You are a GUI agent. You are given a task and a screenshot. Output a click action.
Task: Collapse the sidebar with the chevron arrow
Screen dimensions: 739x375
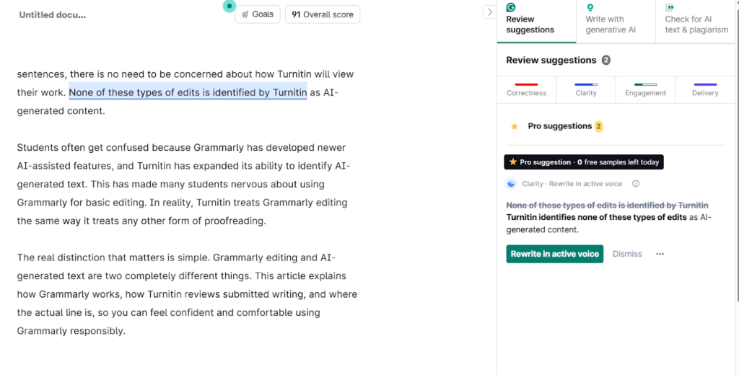[489, 12]
